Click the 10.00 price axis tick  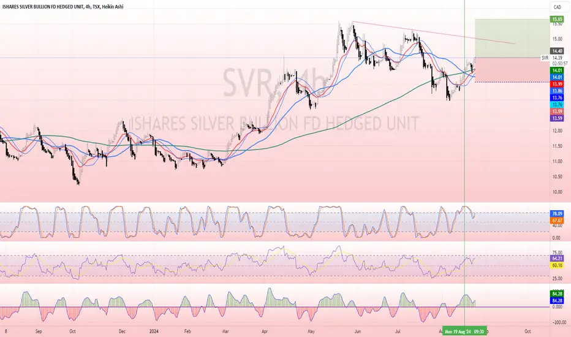(557, 192)
